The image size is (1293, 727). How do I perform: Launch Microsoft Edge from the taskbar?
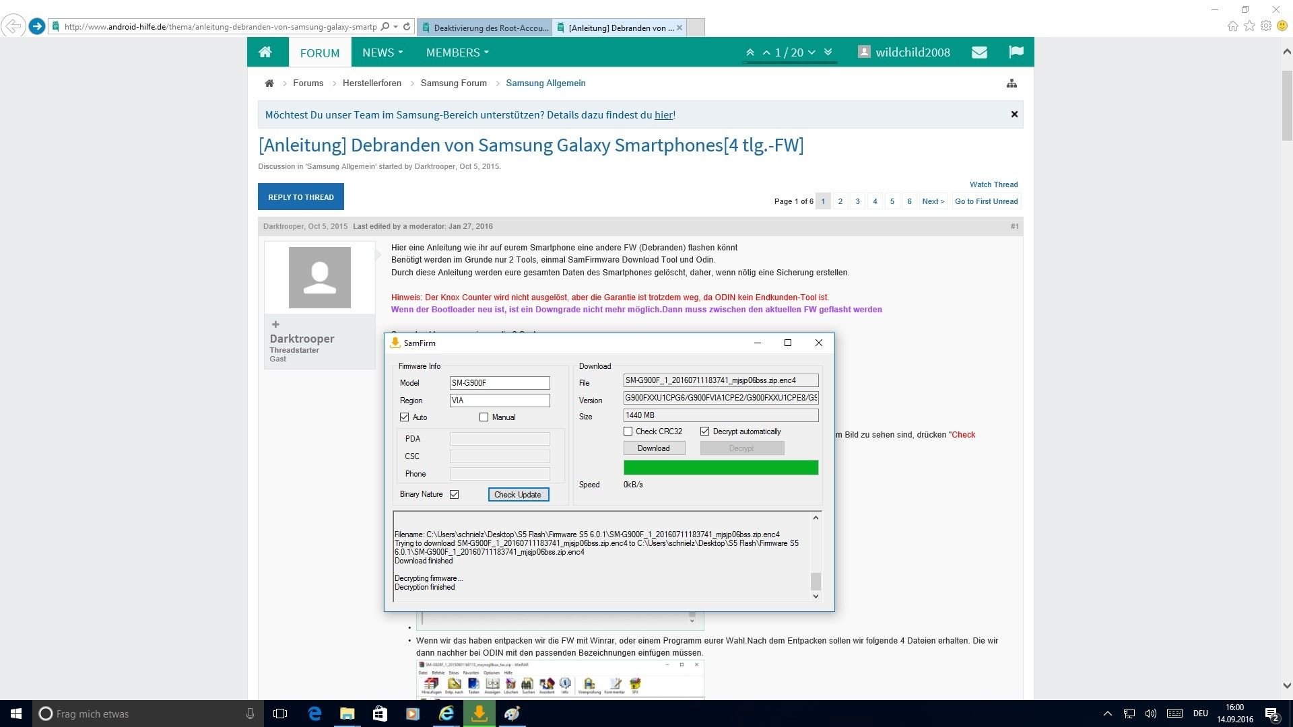[314, 714]
